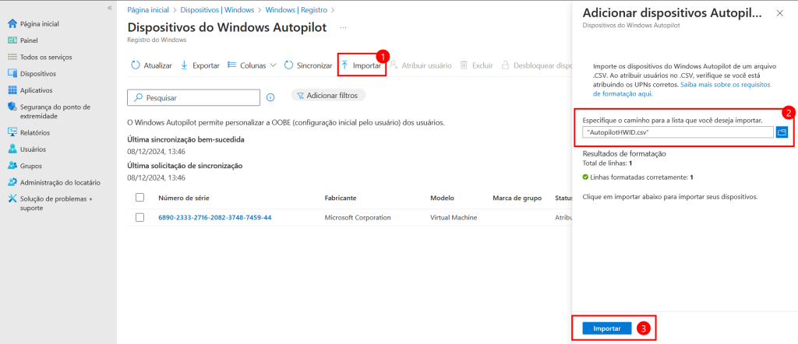This screenshot has width=798, height=344.
Task: Open Relatórios in sidebar
Action: [29, 132]
